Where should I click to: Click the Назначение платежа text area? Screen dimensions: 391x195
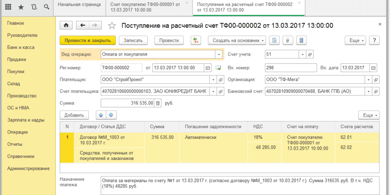pyautogui.click(x=240, y=185)
